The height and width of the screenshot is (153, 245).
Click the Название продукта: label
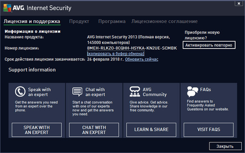click(24, 37)
